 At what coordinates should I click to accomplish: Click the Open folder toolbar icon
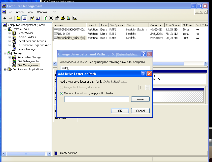63,18
